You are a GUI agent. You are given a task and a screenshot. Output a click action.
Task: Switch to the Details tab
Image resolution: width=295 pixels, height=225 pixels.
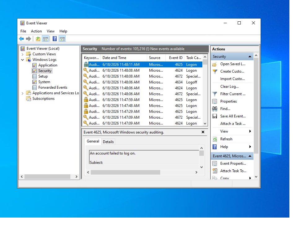click(x=108, y=142)
